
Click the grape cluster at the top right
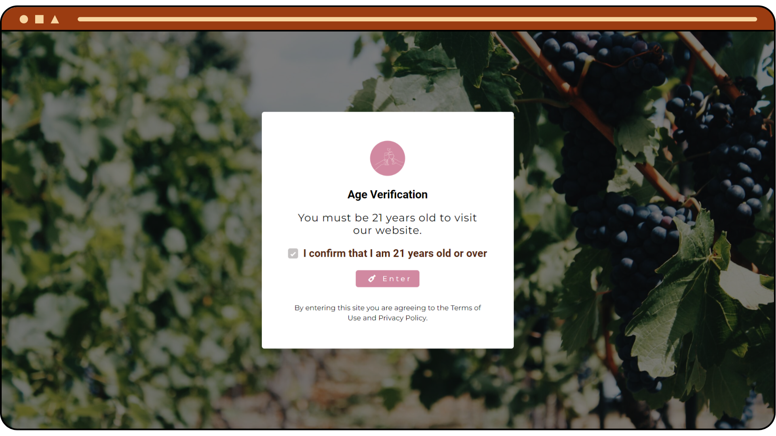[598, 65]
